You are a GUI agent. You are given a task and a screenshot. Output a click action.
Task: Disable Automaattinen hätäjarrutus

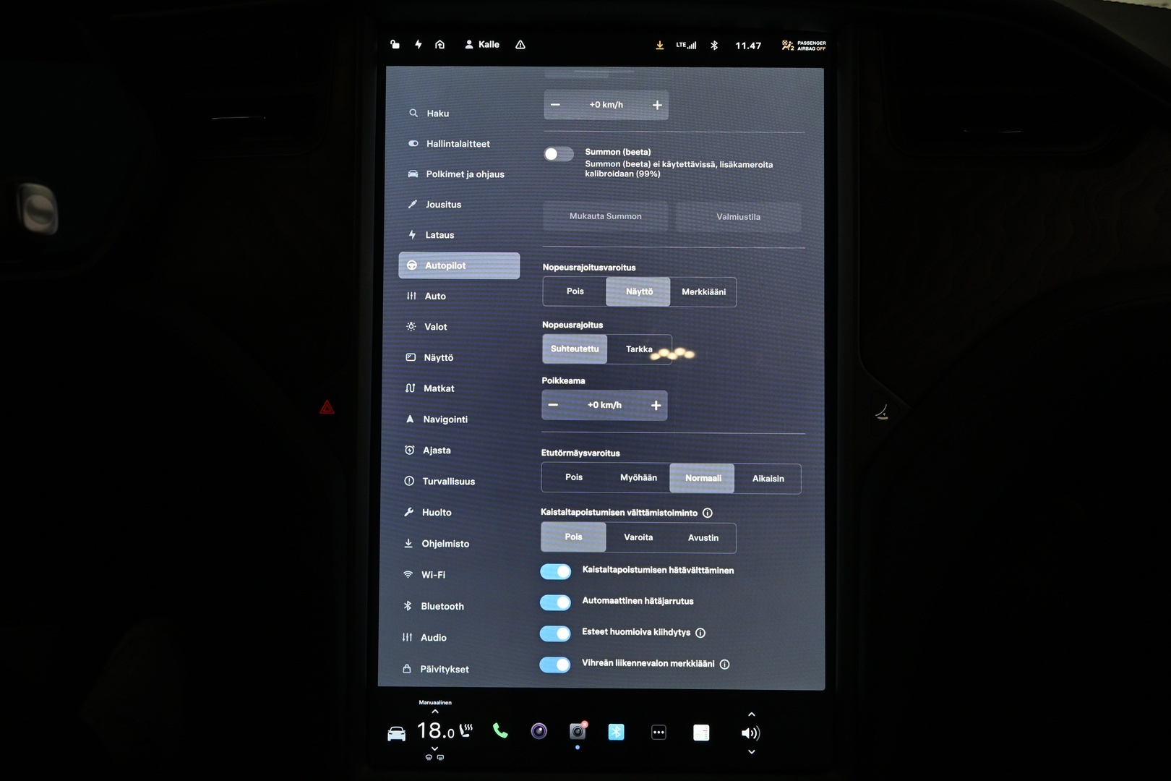(x=555, y=602)
